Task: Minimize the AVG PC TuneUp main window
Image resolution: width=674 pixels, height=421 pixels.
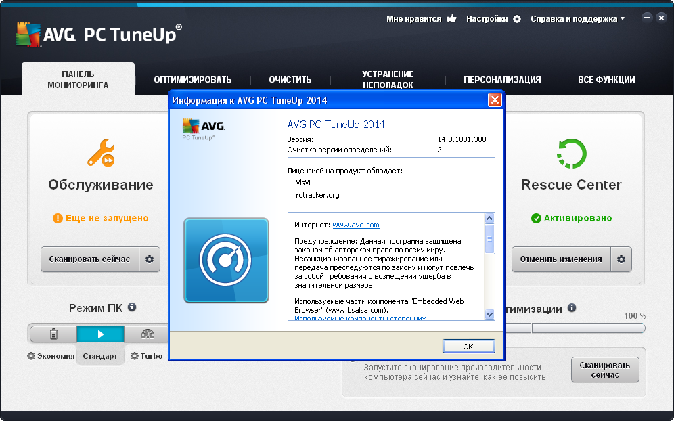Action: pos(648,18)
